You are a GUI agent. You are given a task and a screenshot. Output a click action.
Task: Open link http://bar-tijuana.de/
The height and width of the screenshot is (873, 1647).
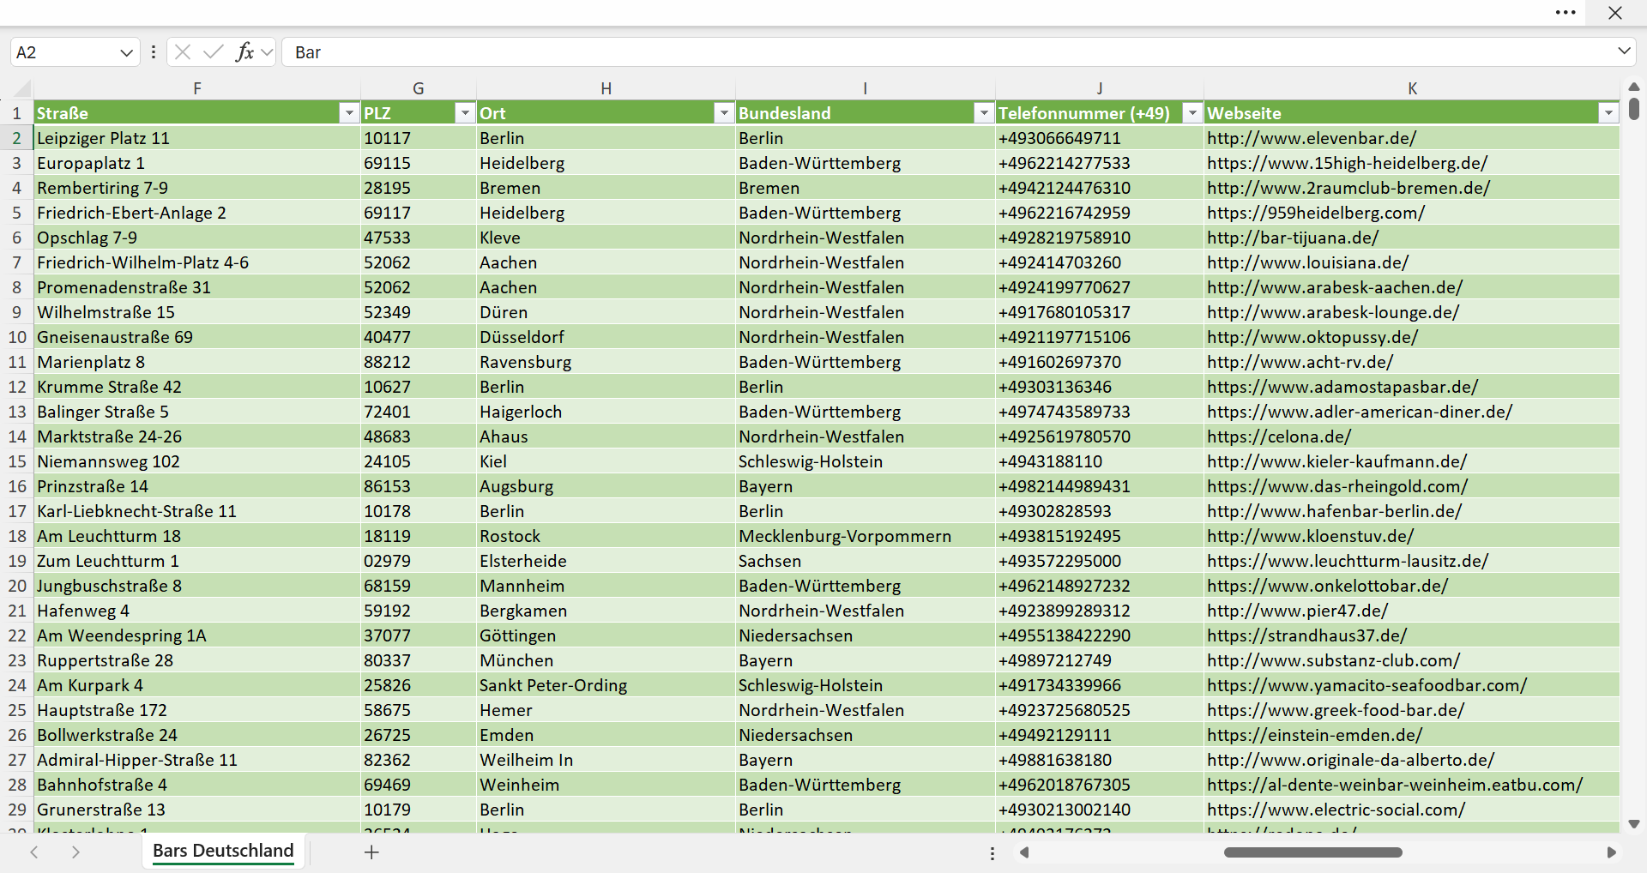pyautogui.click(x=1293, y=238)
